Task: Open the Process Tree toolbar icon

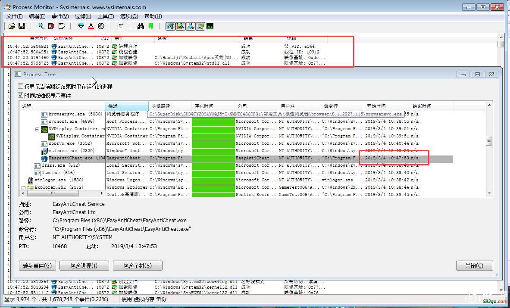Action: (x=121, y=26)
